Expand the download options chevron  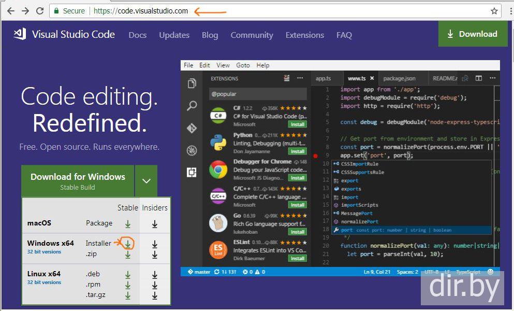(x=146, y=181)
